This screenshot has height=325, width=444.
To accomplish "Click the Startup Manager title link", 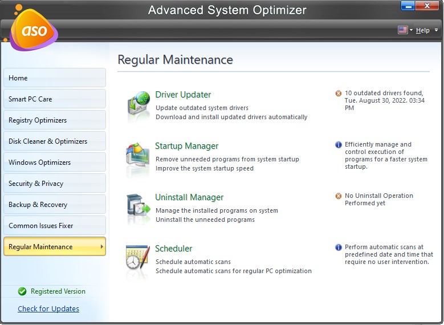I will coord(186,146).
